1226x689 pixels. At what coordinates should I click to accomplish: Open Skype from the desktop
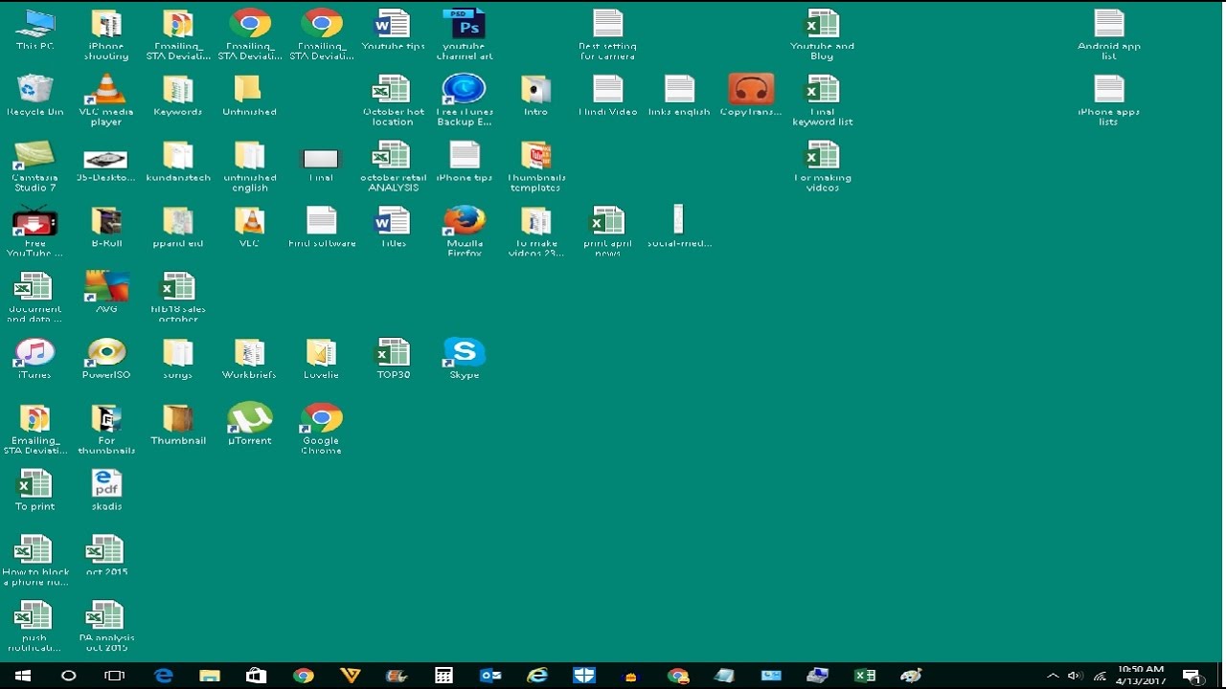[464, 351]
